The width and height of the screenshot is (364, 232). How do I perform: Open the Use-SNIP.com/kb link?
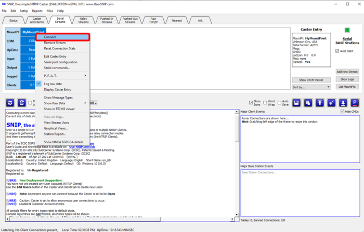tap(82, 147)
